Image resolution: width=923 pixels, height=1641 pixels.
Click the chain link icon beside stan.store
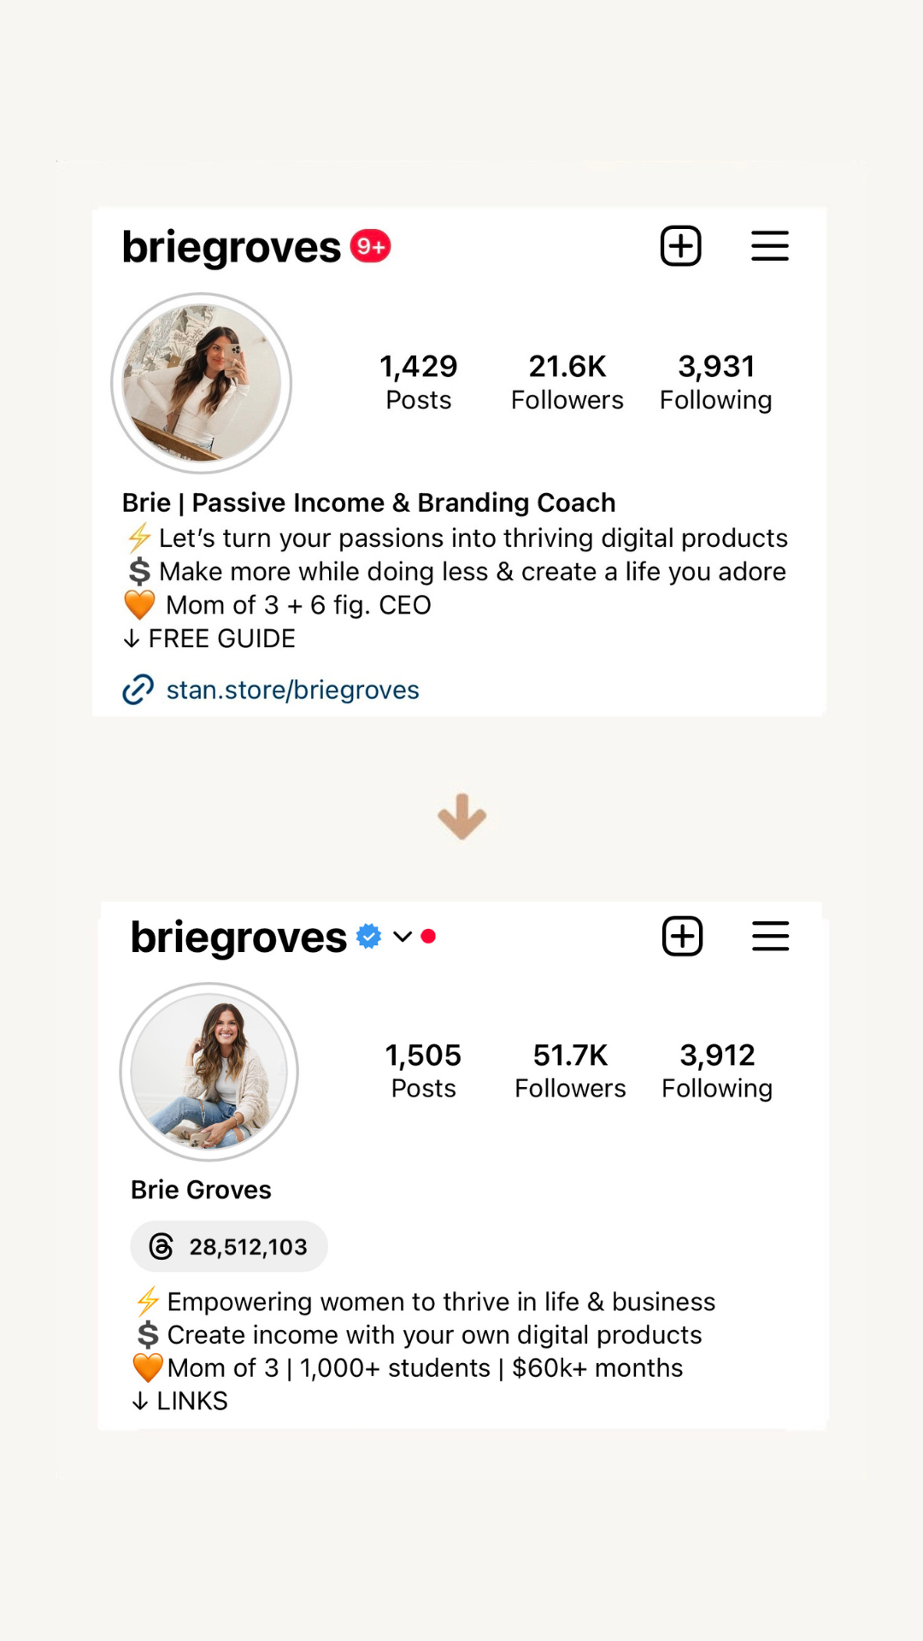click(138, 689)
